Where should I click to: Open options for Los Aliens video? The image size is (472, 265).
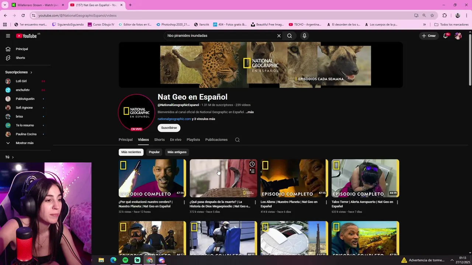(326, 202)
